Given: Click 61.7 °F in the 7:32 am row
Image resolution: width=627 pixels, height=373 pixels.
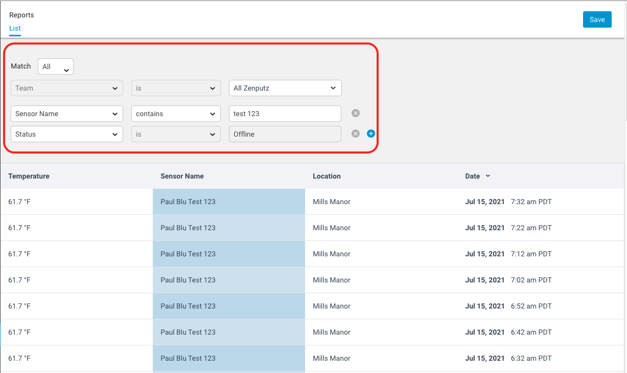Looking at the screenshot, I should 19,202.
